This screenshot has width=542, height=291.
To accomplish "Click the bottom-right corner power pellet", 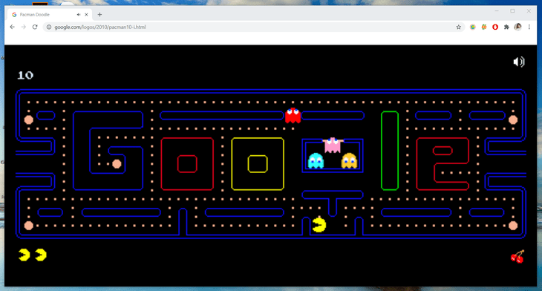I will (513, 226).
